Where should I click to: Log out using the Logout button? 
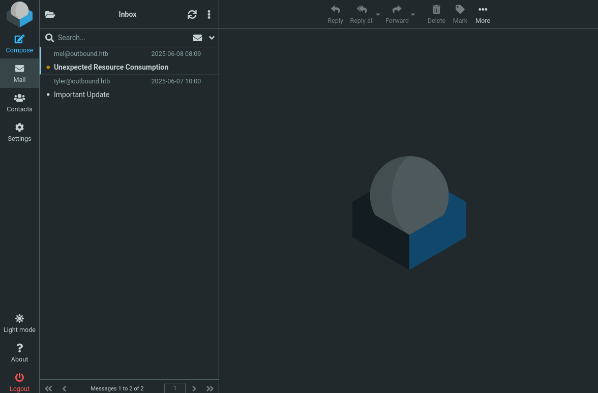coord(19,382)
